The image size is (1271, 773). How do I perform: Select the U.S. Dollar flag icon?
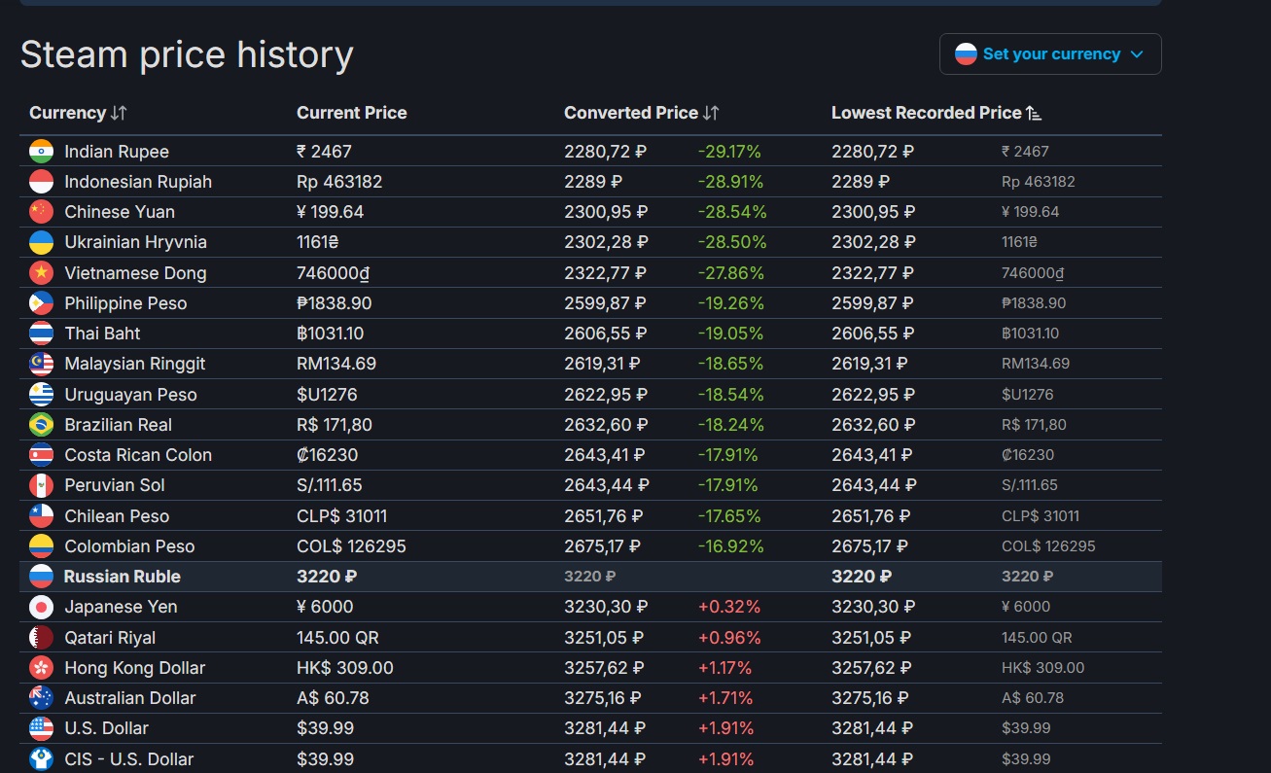coord(41,728)
